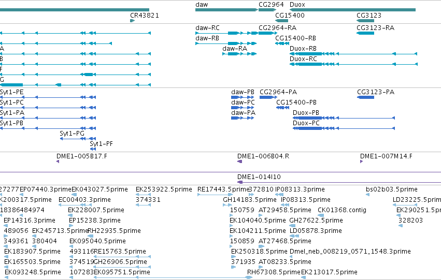Click the EK213017.5prime EST glyph
Image resolution: width=441 pixels, height=280 pixels.
point(304,277)
